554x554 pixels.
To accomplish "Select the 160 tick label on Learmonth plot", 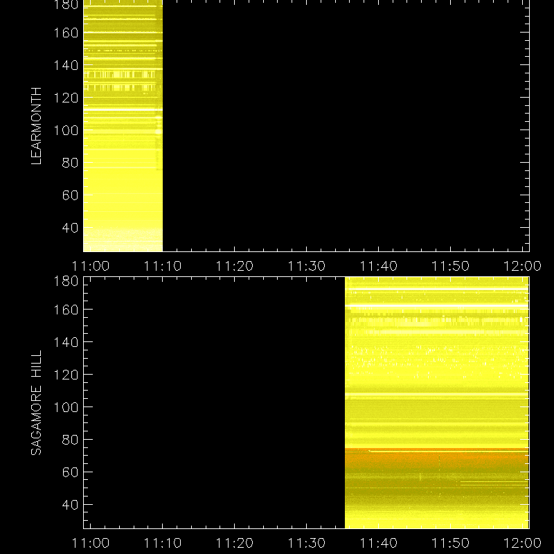I will (x=66, y=33).
